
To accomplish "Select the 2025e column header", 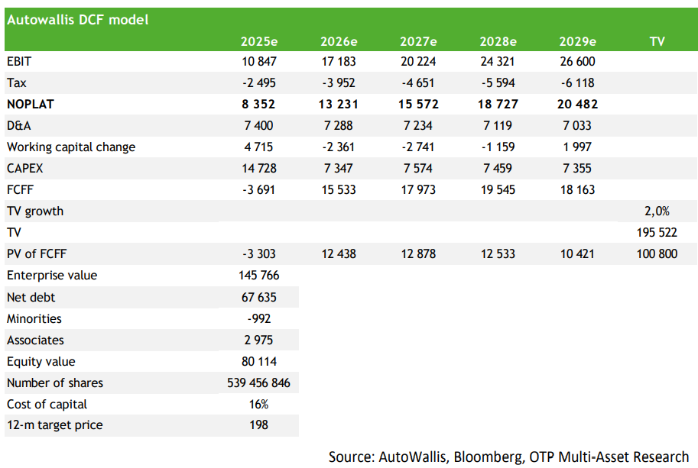I will [259, 41].
